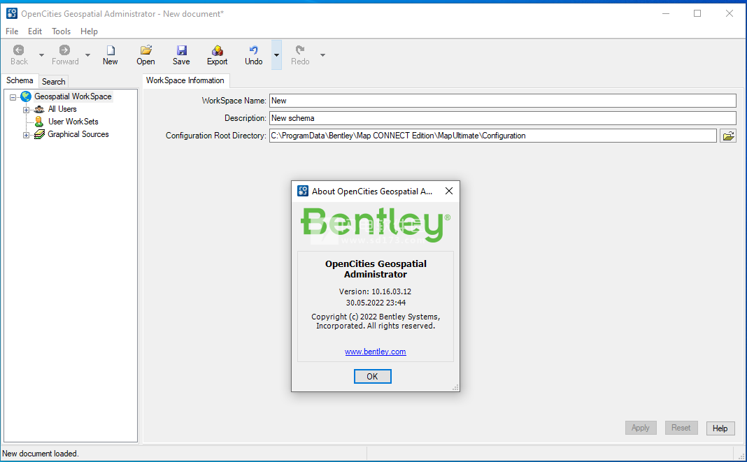Image resolution: width=747 pixels, height=462 pixels.
Task: Click the Version: 10.16.03.12 text
Action: click(x=376, y=291)
